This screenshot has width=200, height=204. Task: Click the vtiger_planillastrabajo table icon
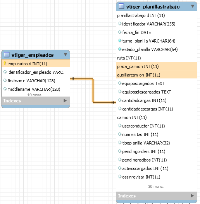[121, 6]
